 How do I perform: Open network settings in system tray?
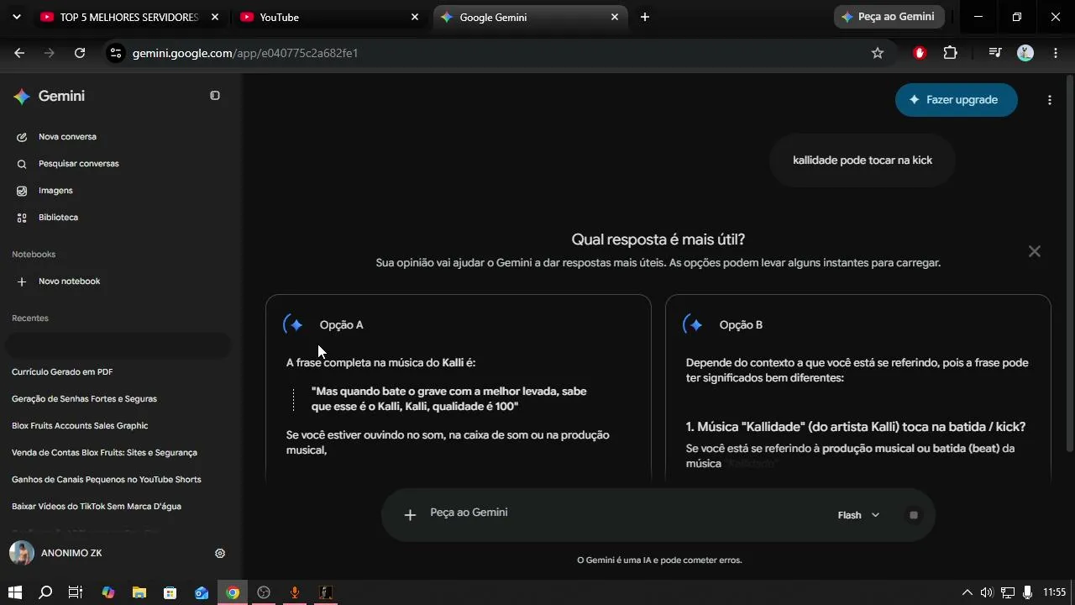click(1008, 592)
